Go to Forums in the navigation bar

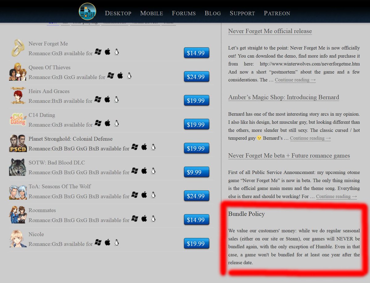[x=184, y=13]
